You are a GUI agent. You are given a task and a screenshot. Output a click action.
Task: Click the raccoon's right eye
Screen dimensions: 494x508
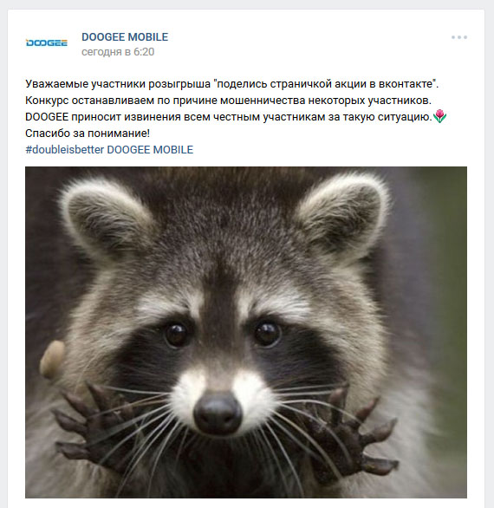pyautogui.click(x=267, y=333)
